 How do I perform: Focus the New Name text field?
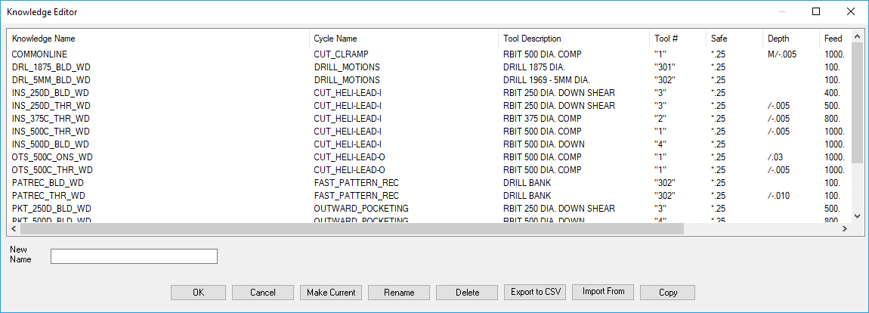click(134, 256)
